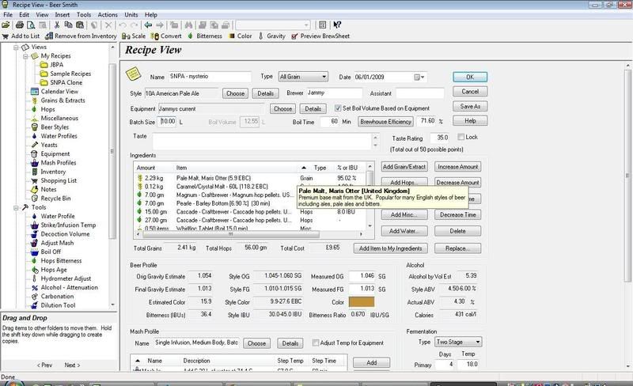The image size is (633, 386).
Task: Click the Find binoculars icon
Action: [188, 25]
